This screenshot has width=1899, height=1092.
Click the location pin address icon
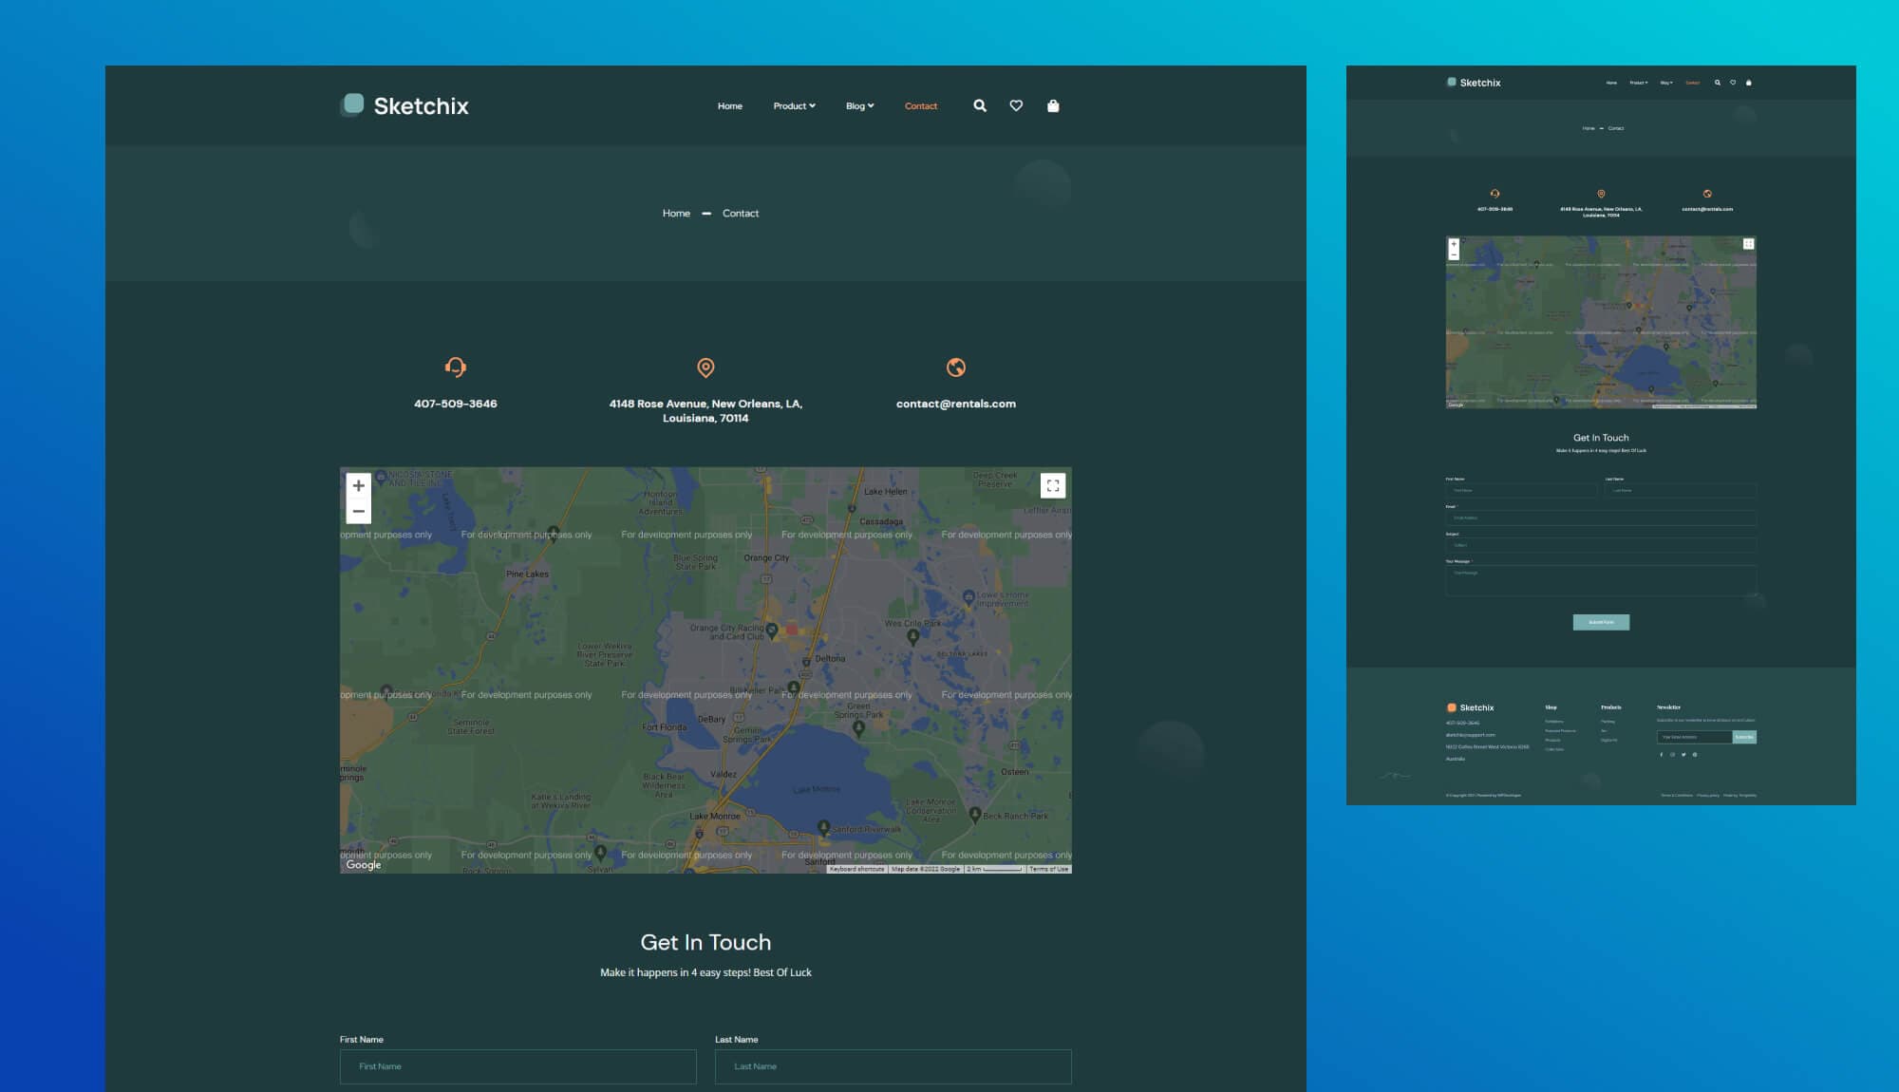pyautogui.click(x=705, y=367)
